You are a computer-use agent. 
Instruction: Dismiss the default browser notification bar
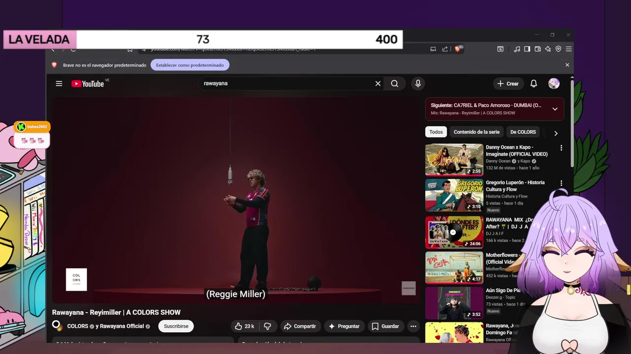(567, 65)
